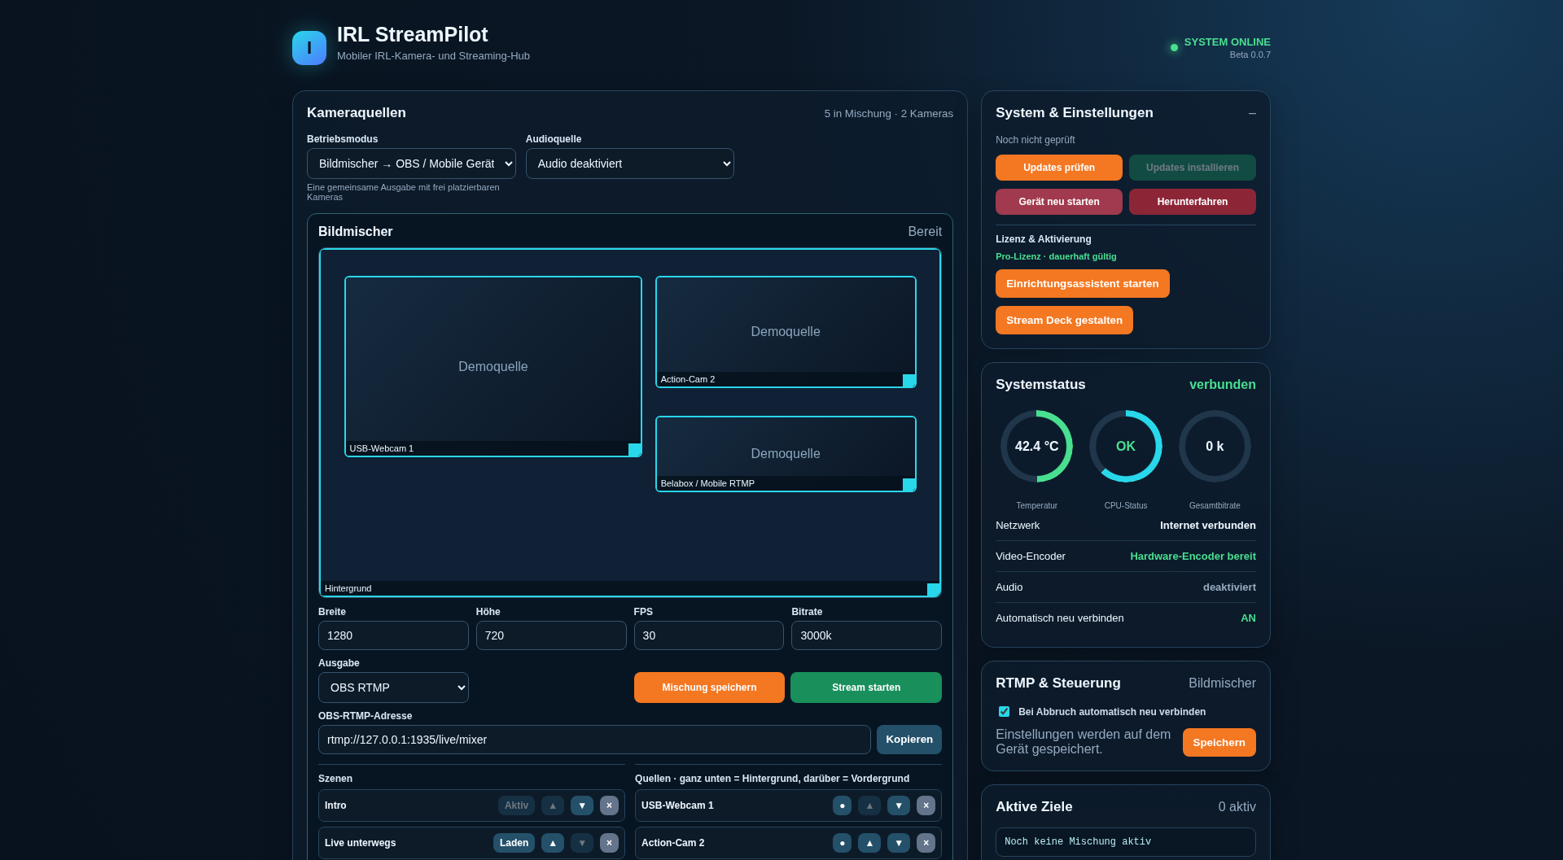1563x860 pixels.
Task: Open Stream Deck gestalten
Action: [1064, 321]
